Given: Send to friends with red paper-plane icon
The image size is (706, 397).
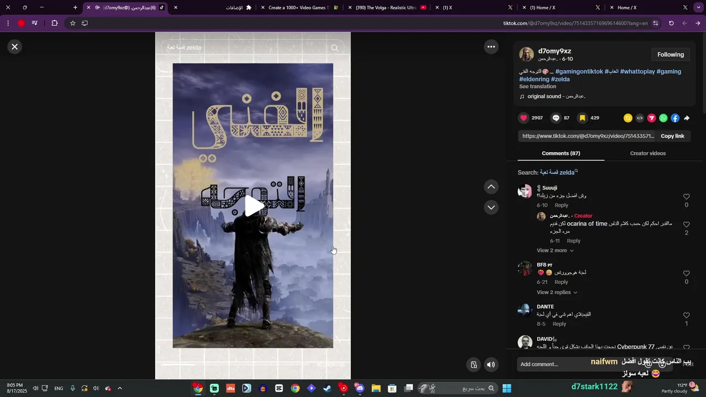Looking at the screenshot, I should click(x=651, y=118).
